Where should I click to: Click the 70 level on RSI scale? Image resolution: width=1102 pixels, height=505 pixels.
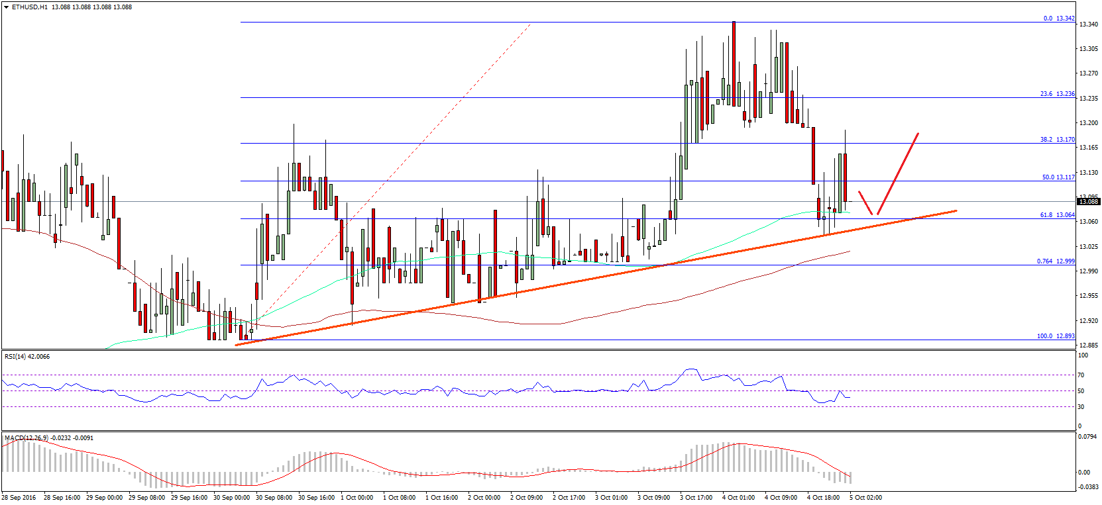pyautogui.click(x=1081, y=375)
